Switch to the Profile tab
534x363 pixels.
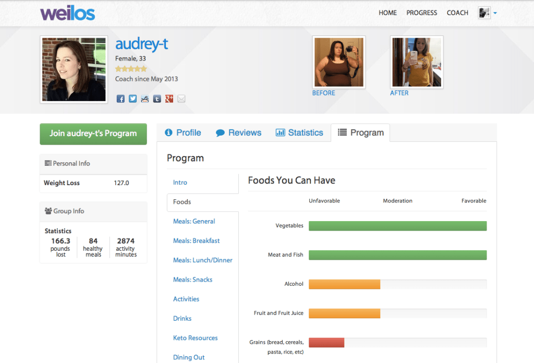tap(183, 132)
